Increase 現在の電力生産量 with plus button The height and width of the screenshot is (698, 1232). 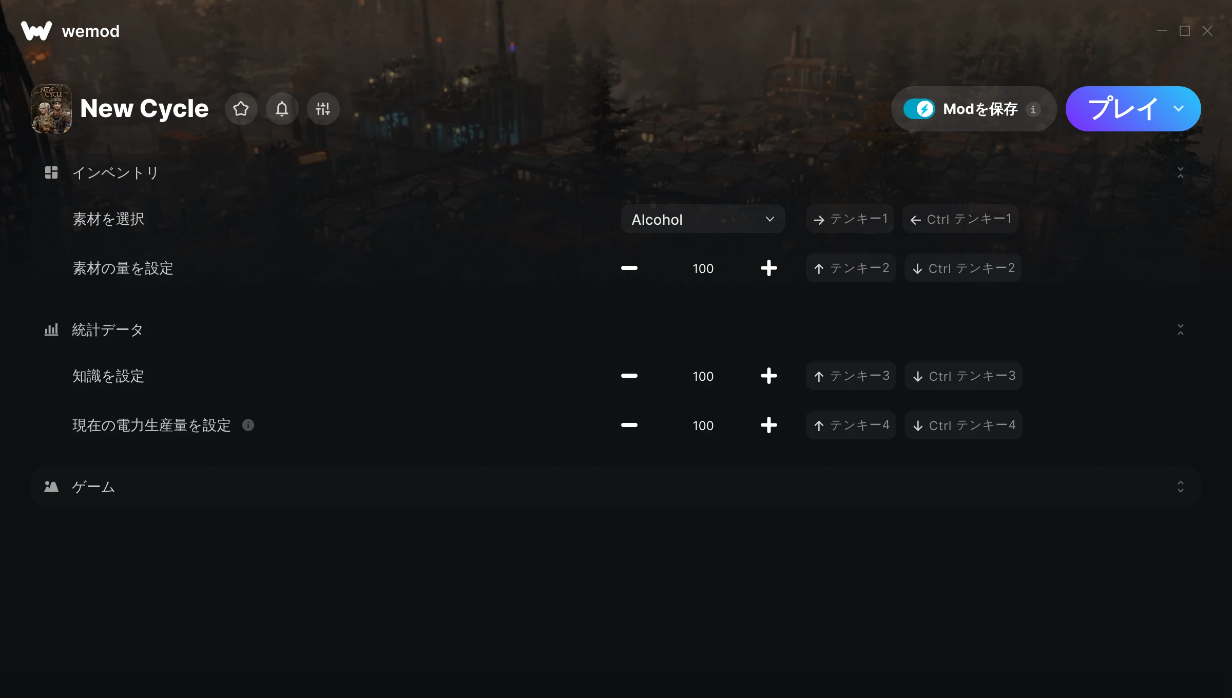768,425
